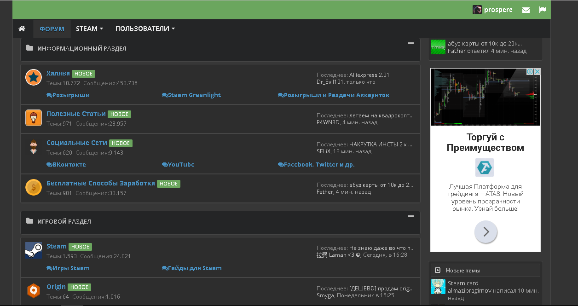Select the Форум tab
The image size is (578, 306).
click(52, 29)
